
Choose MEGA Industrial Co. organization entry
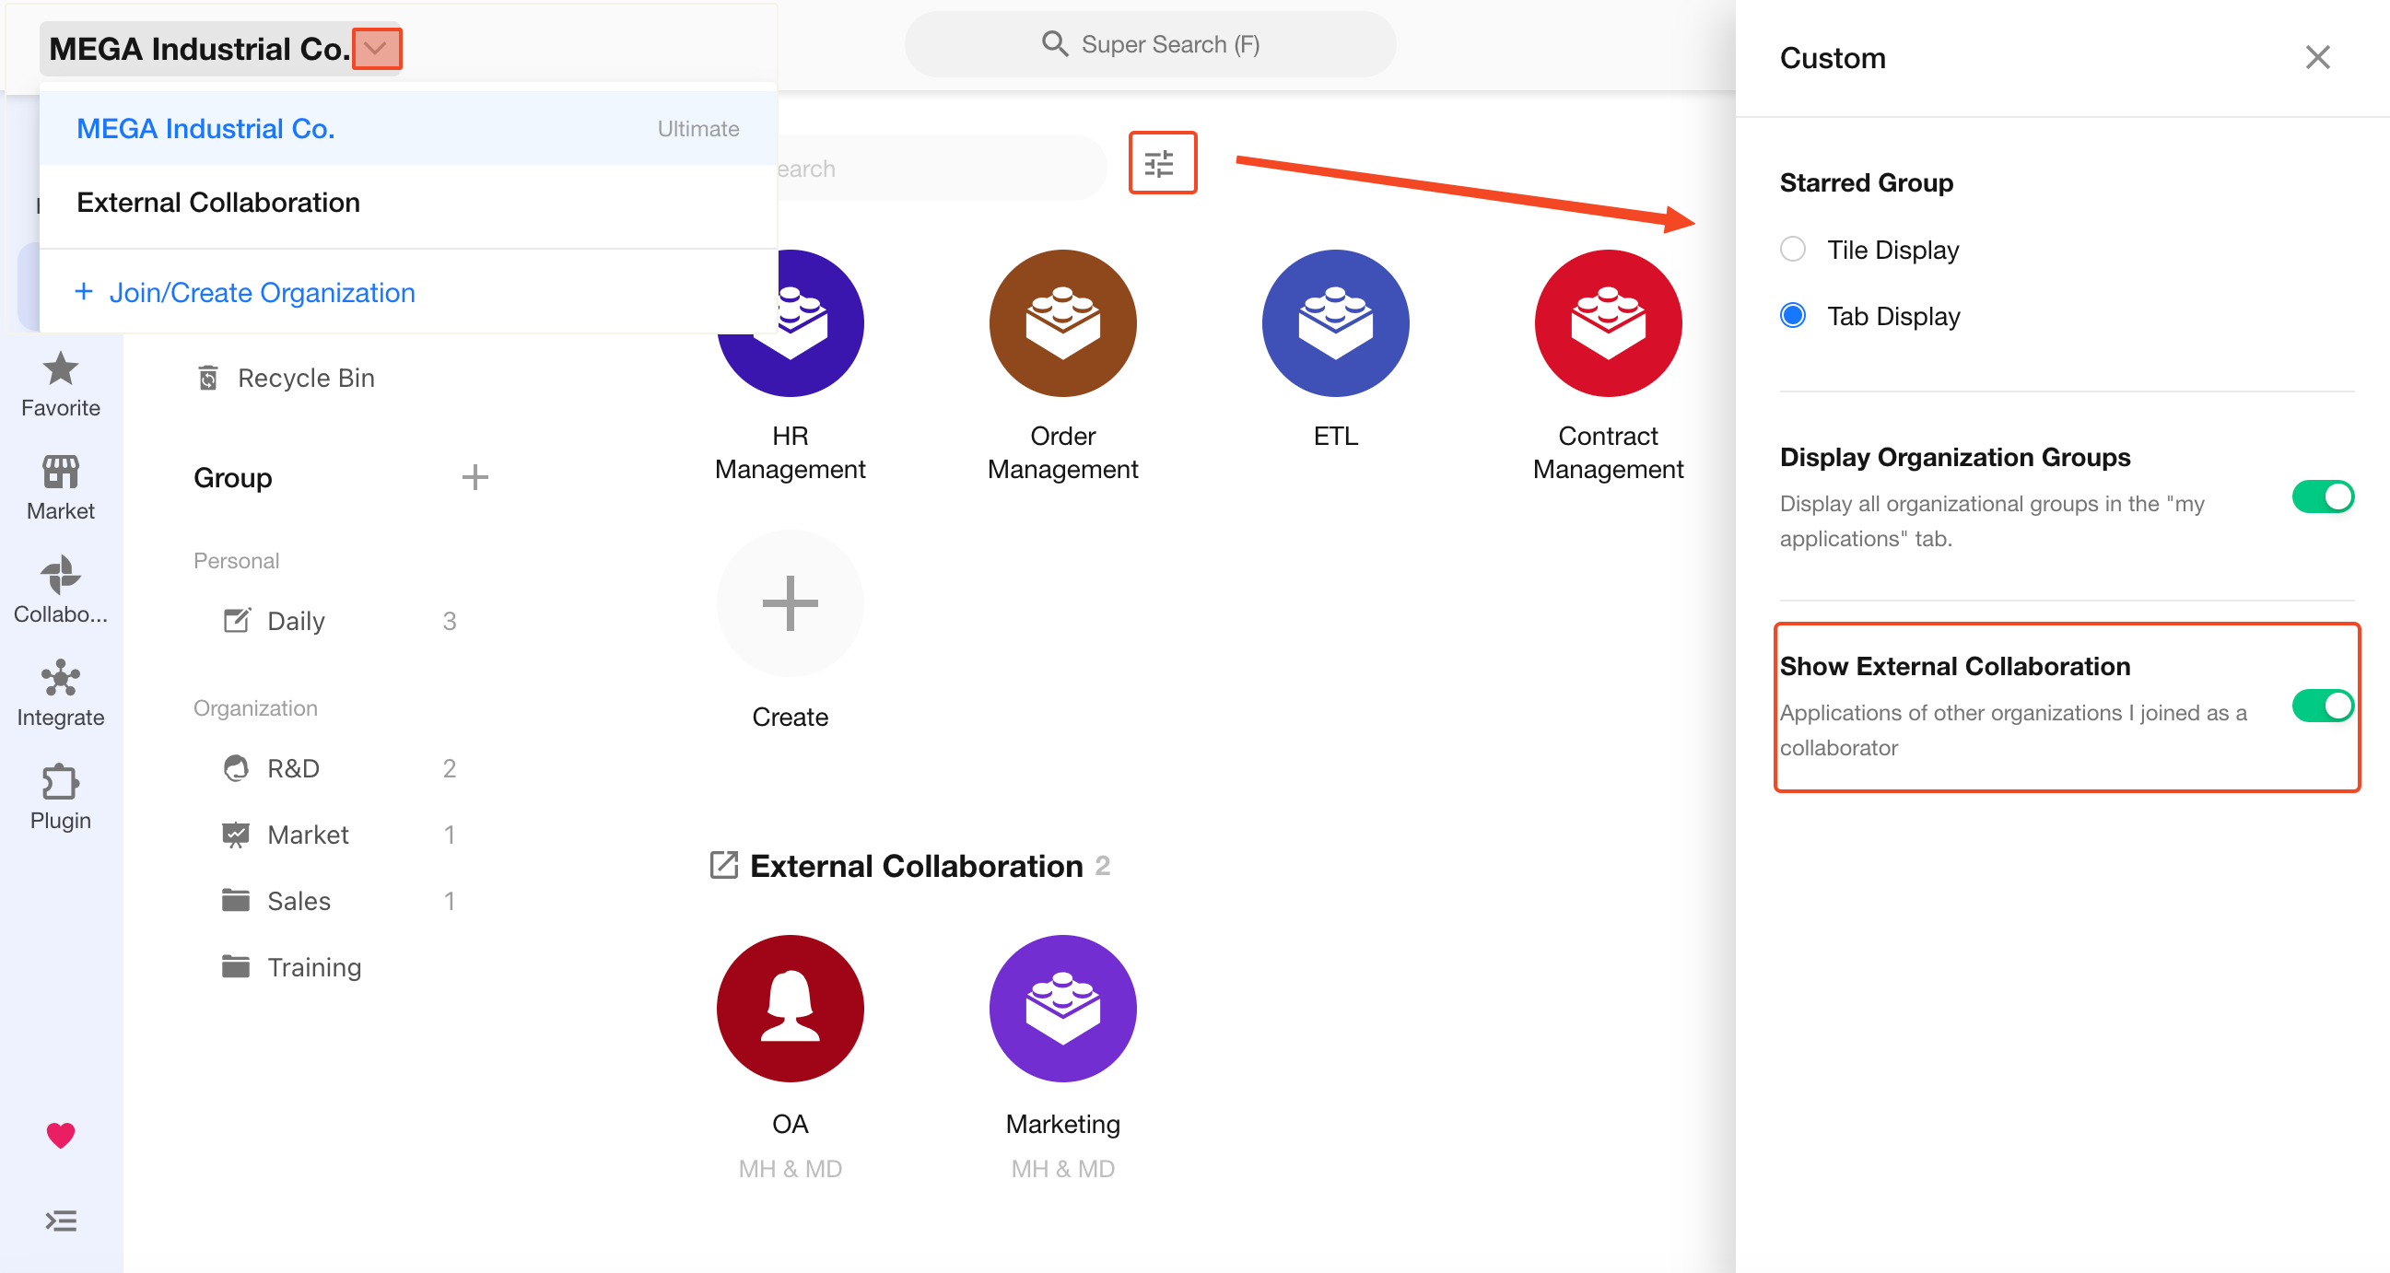tap(206, 129)
